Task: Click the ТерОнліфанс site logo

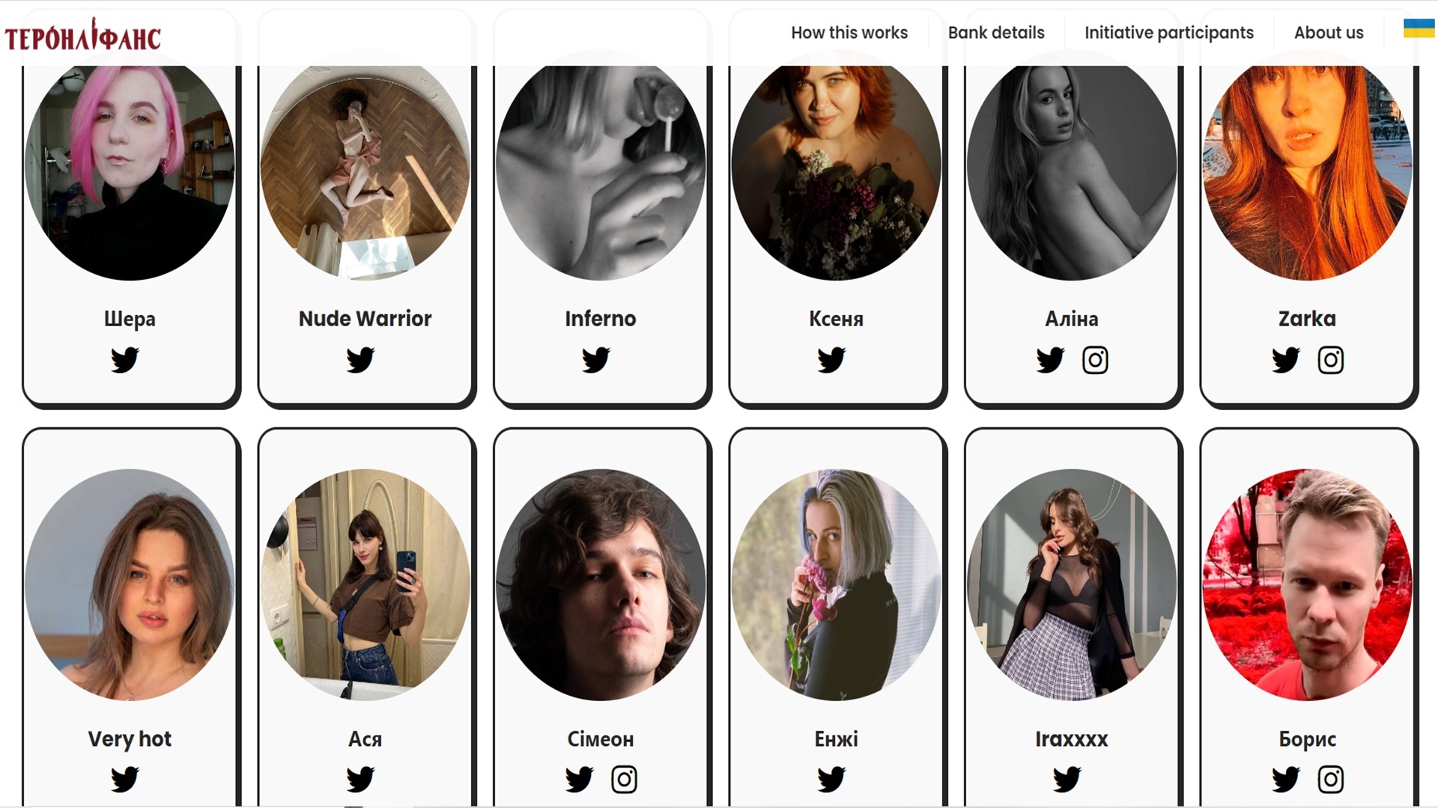Action: click(82, 35)
